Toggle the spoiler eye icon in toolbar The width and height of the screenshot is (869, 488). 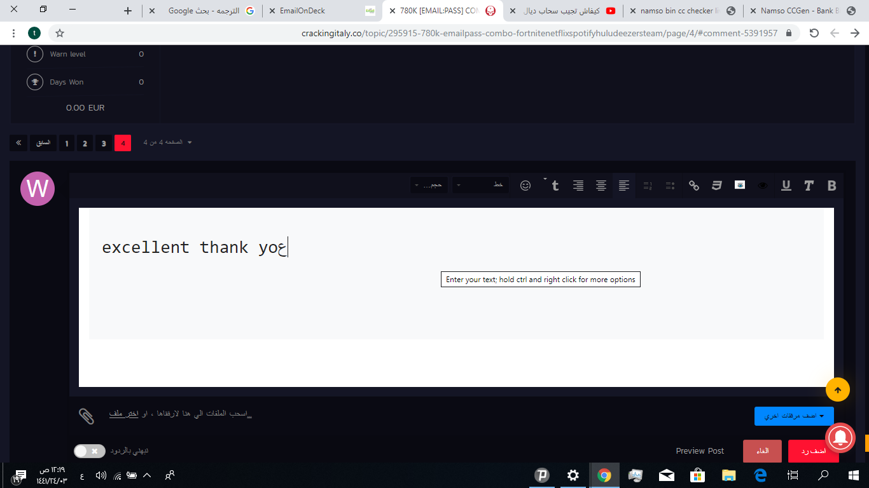click(x=762, y=186)
